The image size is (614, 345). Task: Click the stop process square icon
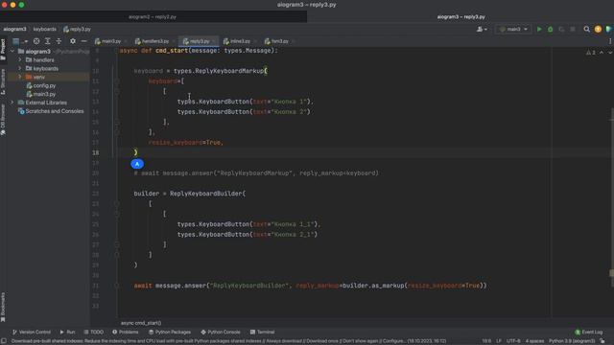coord(573,29)
